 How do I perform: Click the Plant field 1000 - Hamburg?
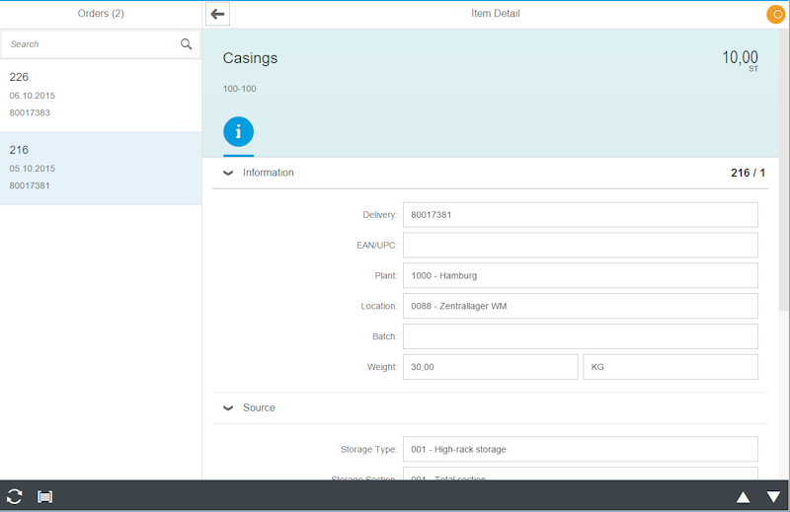click(580, 275)
